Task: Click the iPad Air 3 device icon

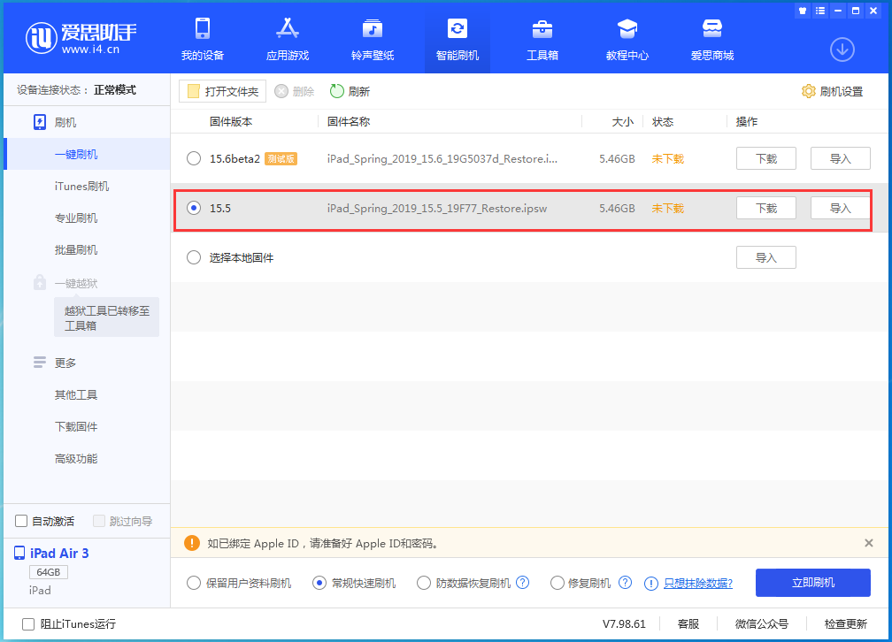Action: point(19,553)
